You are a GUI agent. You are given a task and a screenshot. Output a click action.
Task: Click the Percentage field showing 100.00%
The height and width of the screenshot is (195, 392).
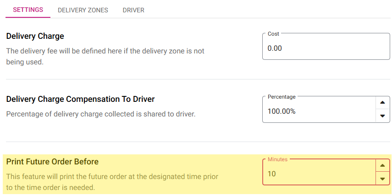319,111
